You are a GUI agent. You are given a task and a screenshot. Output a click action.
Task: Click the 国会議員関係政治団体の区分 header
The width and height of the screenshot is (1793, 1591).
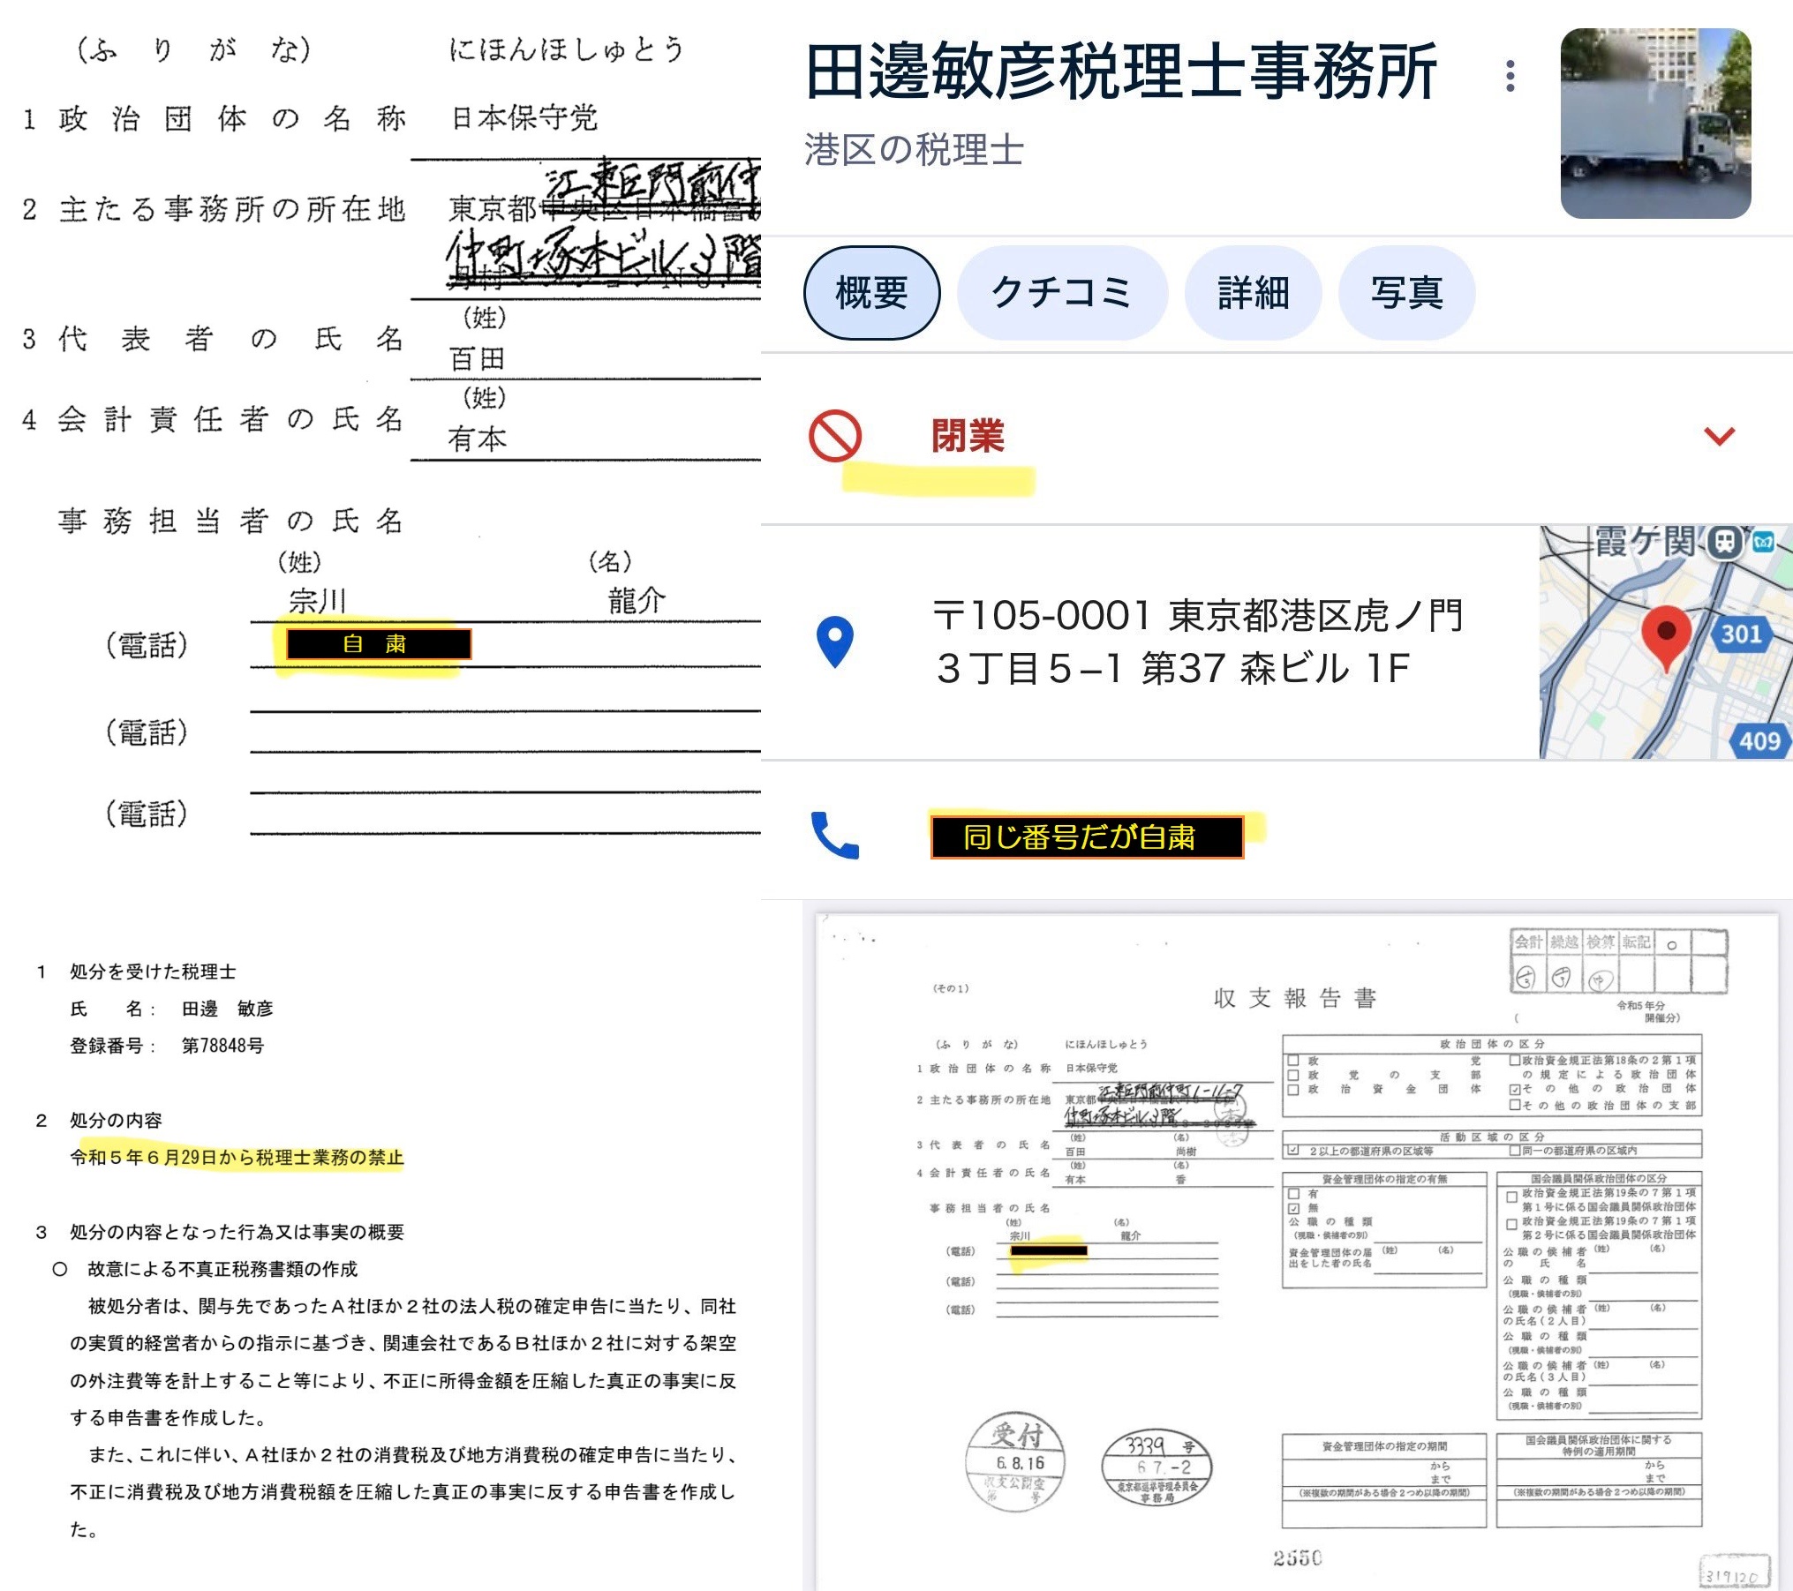pos(1599,1178)
